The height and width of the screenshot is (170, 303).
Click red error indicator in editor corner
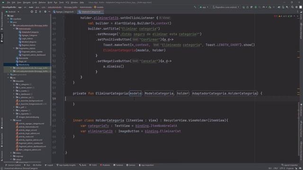coord(276,16)
